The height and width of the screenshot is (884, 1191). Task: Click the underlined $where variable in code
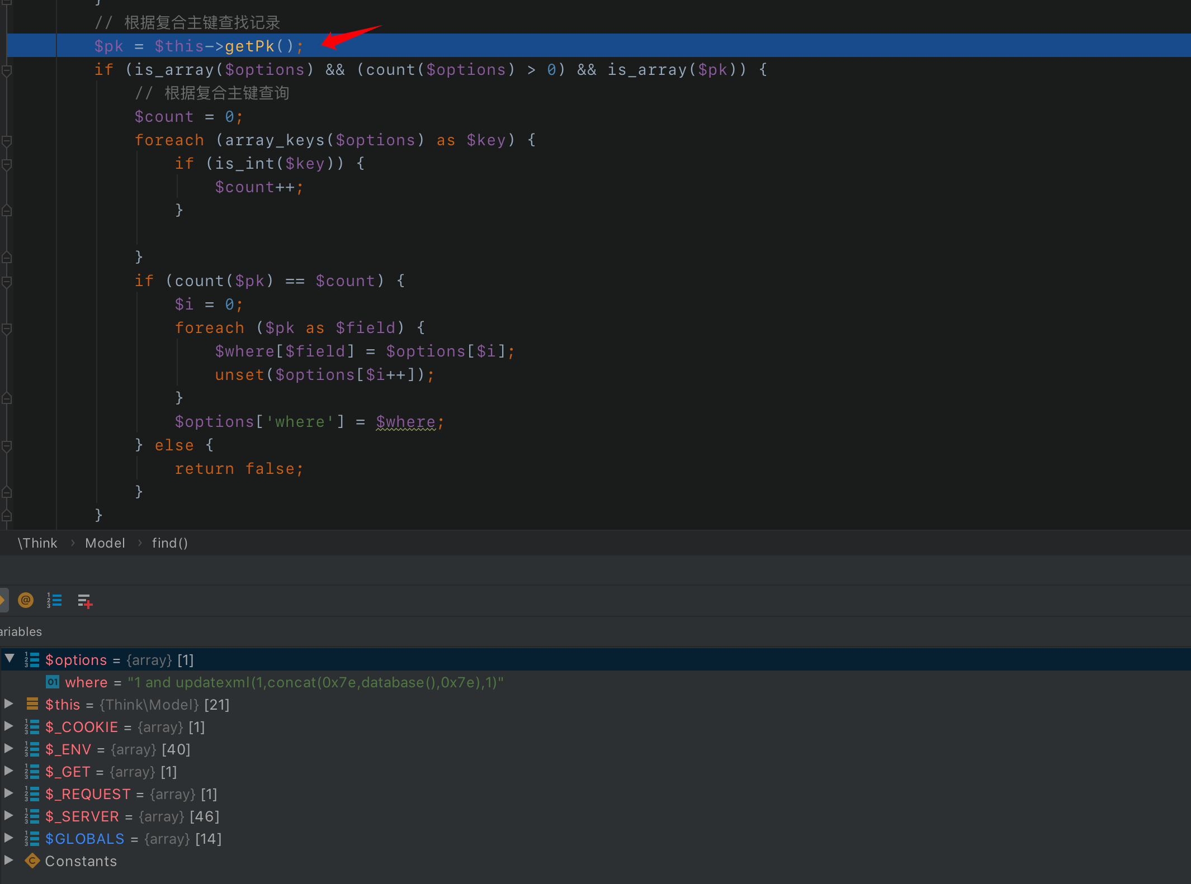pos(405,422)
